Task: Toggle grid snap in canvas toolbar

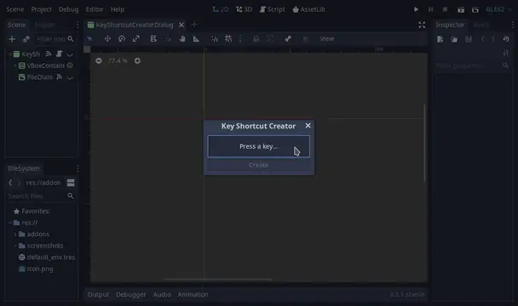Action: coord(228,39)
